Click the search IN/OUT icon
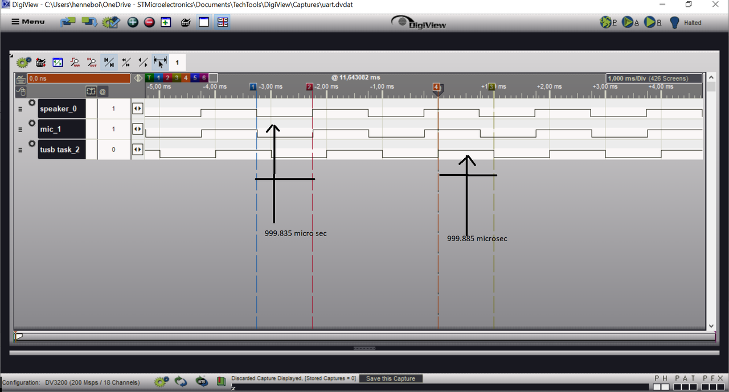The width and height of the screenshot is (729, 392). tap(92, 62)
